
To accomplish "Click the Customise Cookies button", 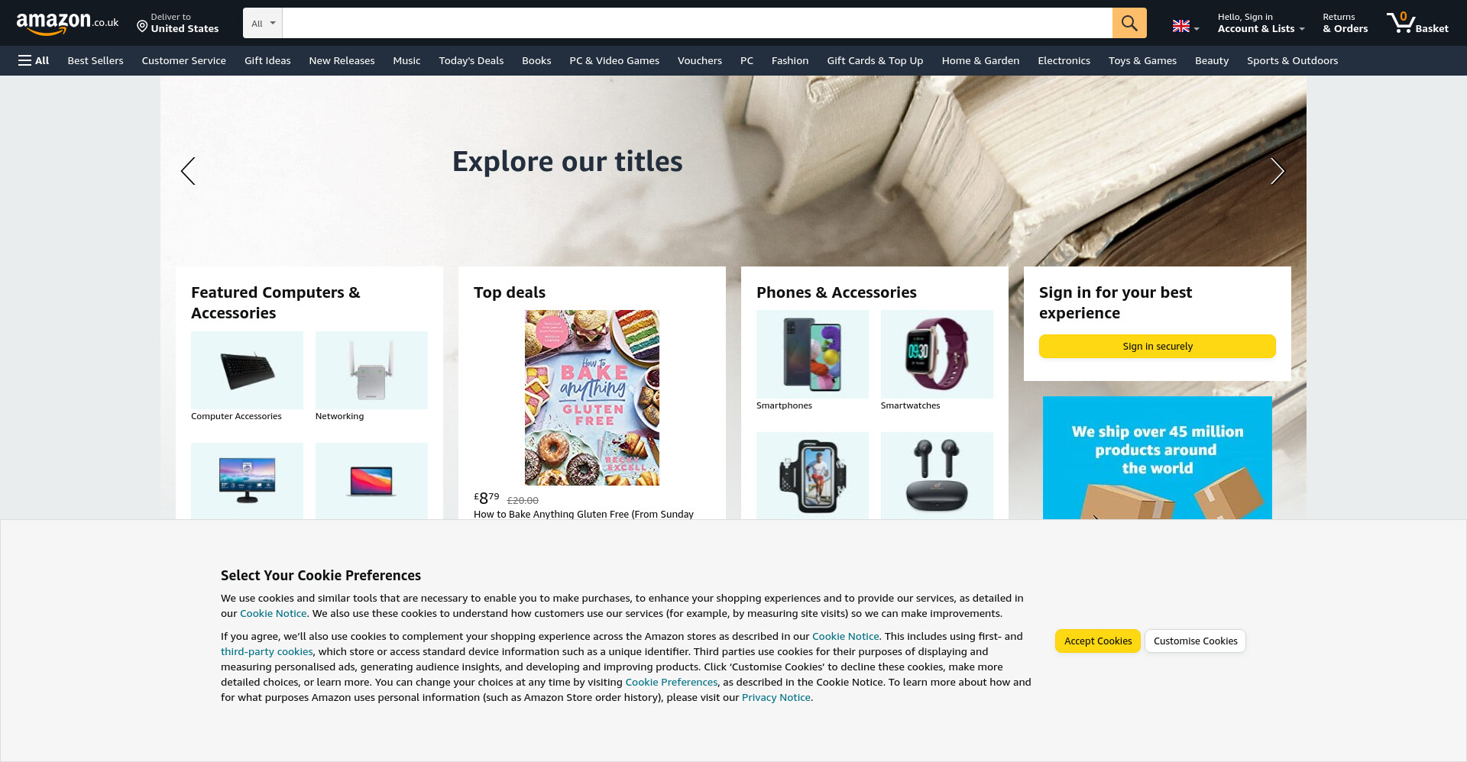I will click(1195, 641).
